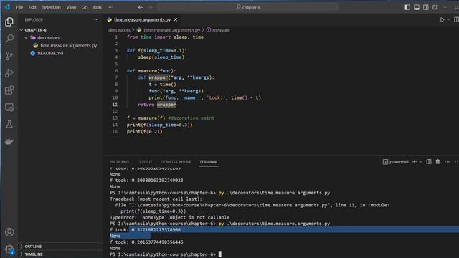Open the Edit menu

click(32, 7)
